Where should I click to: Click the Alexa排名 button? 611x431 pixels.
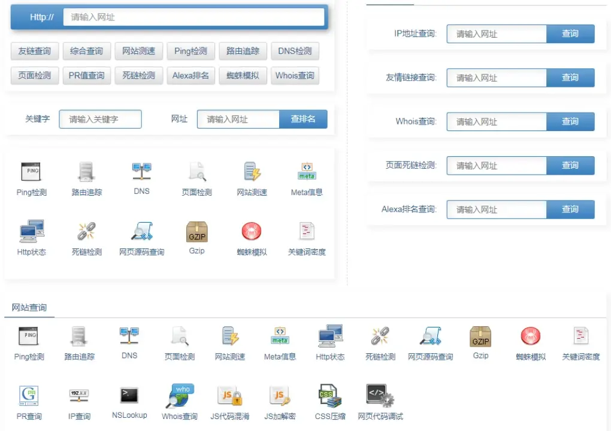click(x=190, y=75)
